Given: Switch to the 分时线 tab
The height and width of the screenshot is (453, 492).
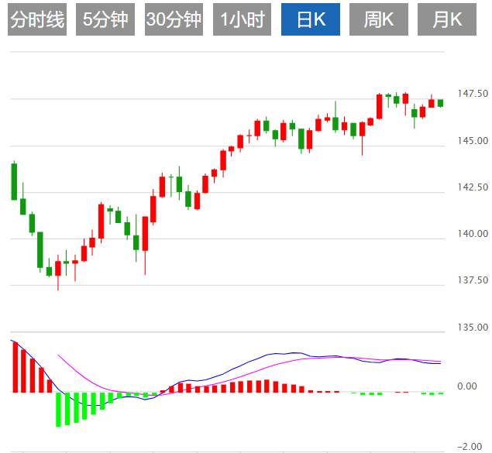Looking at the screenshot, I should (37, 20).
